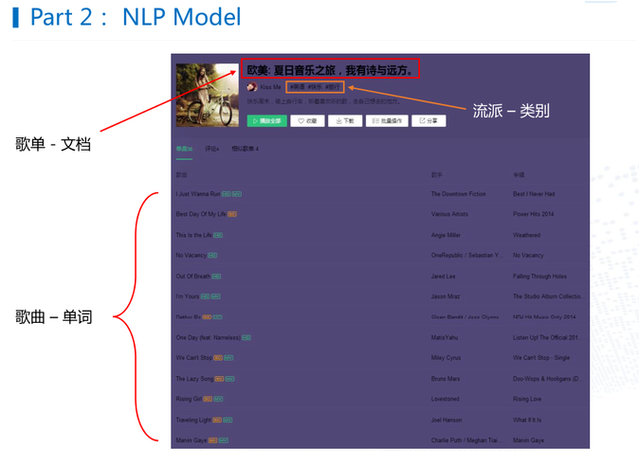Click the green play-all button
Viewport: 639px width, 466px height.
(267, 121)
